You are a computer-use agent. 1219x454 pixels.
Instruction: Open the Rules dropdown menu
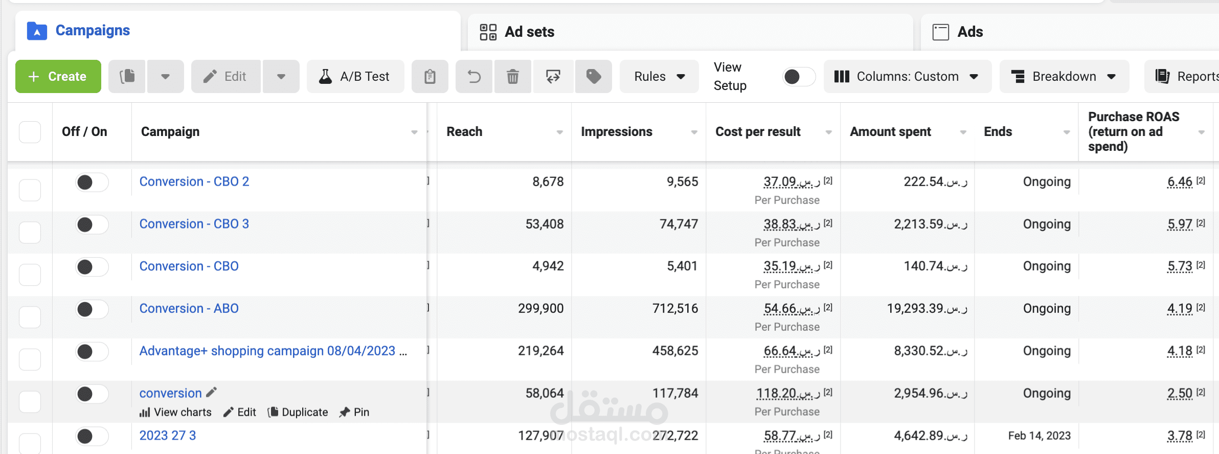click(x=659, y=77)
